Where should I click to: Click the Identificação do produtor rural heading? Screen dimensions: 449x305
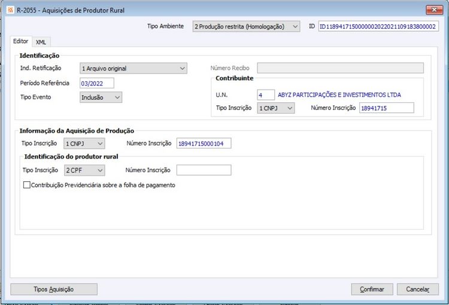tap(71, 157)
